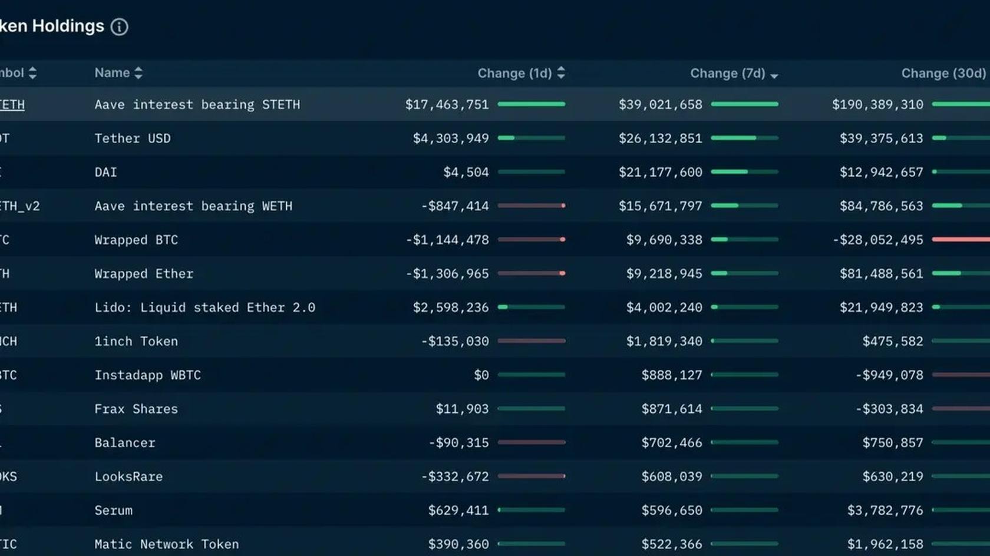Click the Name column header label
This screenshot has width=990, height=556.
tap(112, 73)
